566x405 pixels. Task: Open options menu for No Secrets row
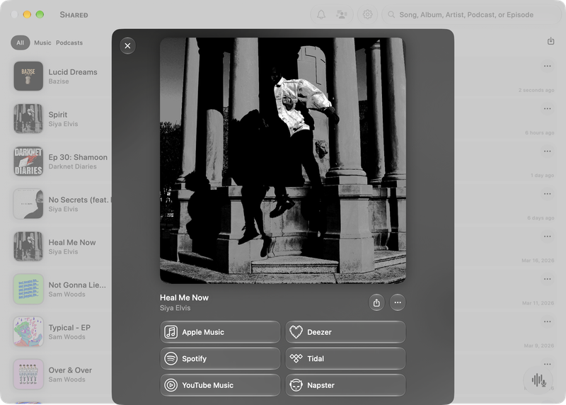(x=547, y=194)
